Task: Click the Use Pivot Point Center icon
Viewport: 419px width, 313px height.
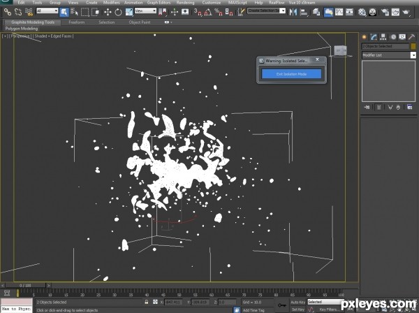Action: [163, 12]
